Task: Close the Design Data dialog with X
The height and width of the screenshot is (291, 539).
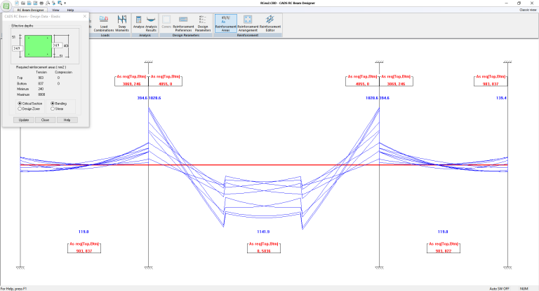Action: 85,16
